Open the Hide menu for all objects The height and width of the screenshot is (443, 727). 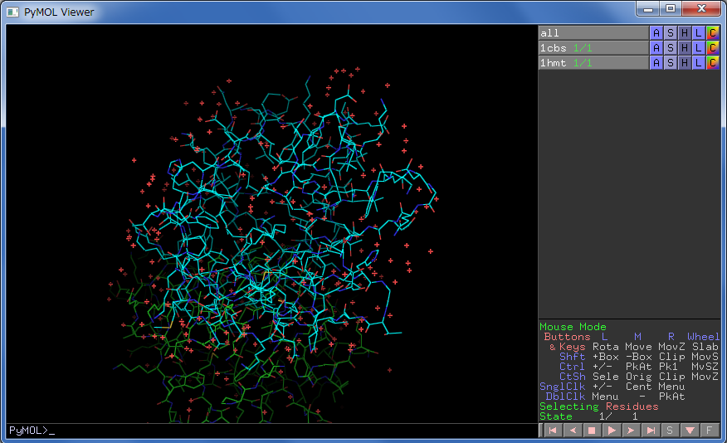685,33
